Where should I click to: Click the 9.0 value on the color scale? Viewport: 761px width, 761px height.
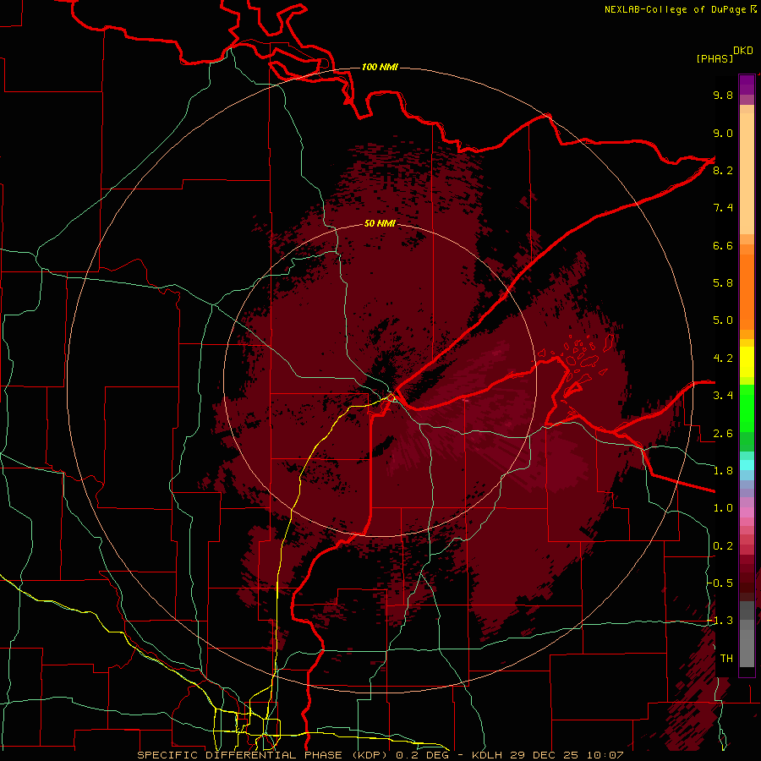(x=723, y=133)
